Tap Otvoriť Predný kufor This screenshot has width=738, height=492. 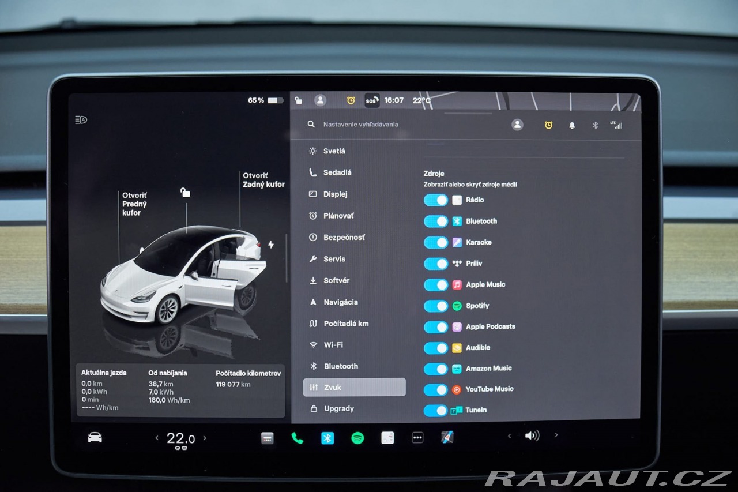tap(134, 204)
